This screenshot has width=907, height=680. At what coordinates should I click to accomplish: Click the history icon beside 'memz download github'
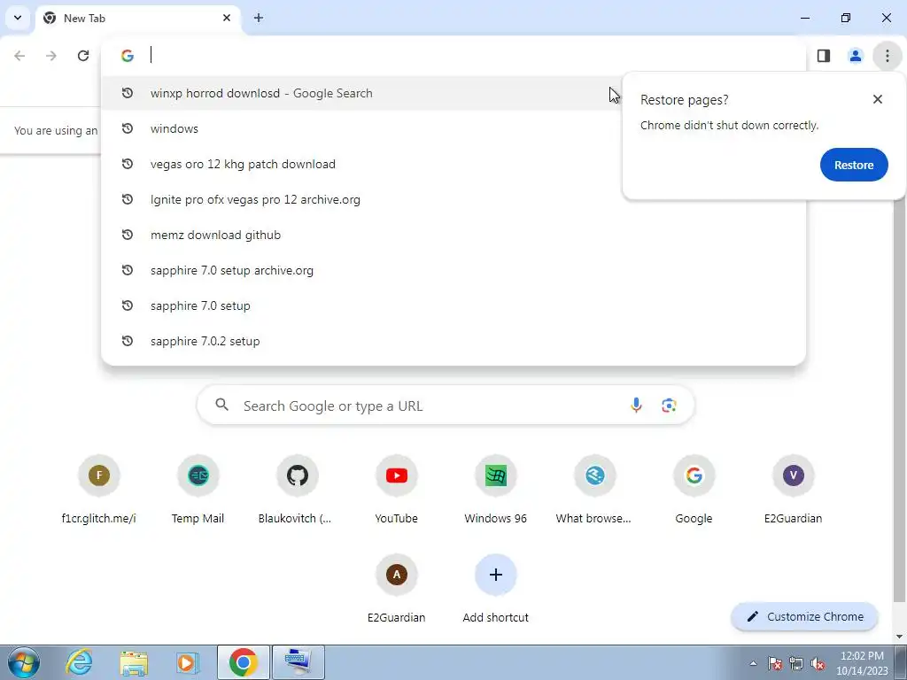pos(128,235)
